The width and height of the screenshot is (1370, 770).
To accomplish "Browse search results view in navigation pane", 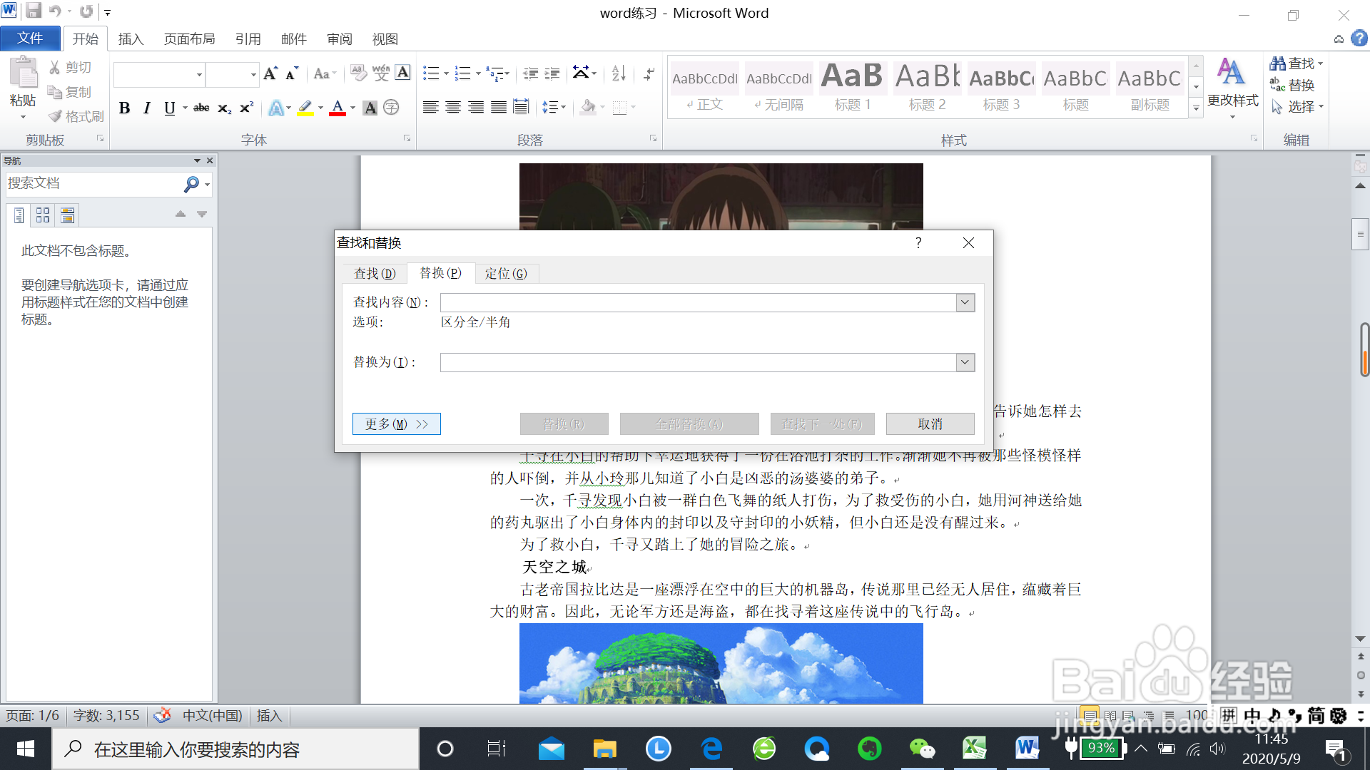I will click(68, 215).
